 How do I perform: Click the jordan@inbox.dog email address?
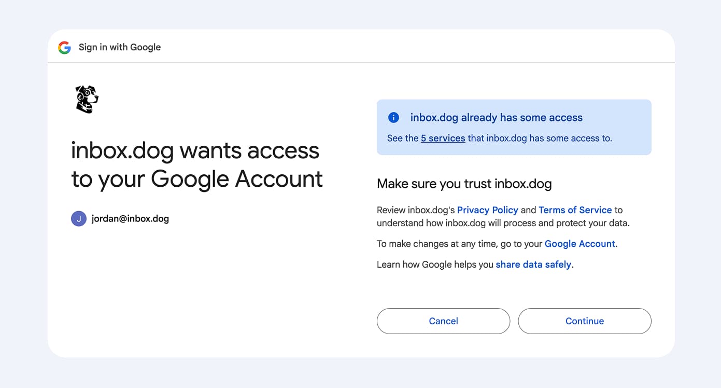[130, 219]
